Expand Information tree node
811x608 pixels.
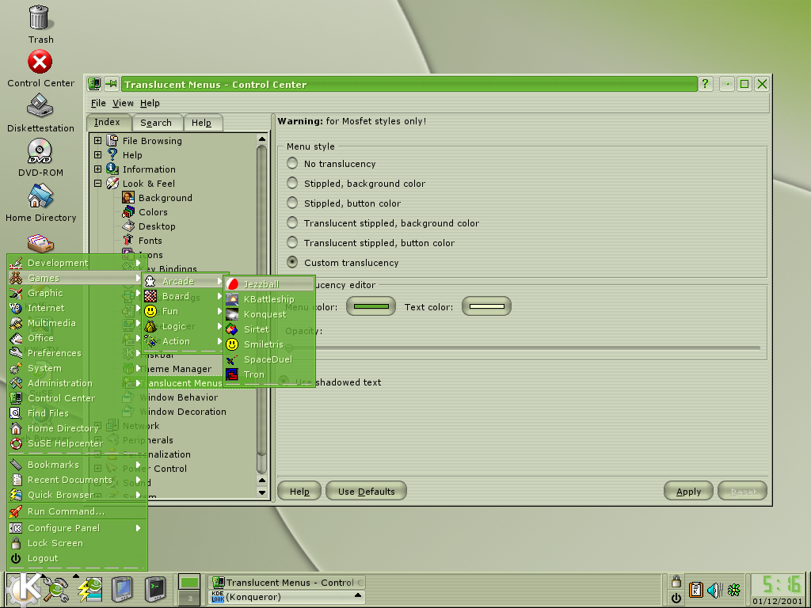click(x=97, y=169)
